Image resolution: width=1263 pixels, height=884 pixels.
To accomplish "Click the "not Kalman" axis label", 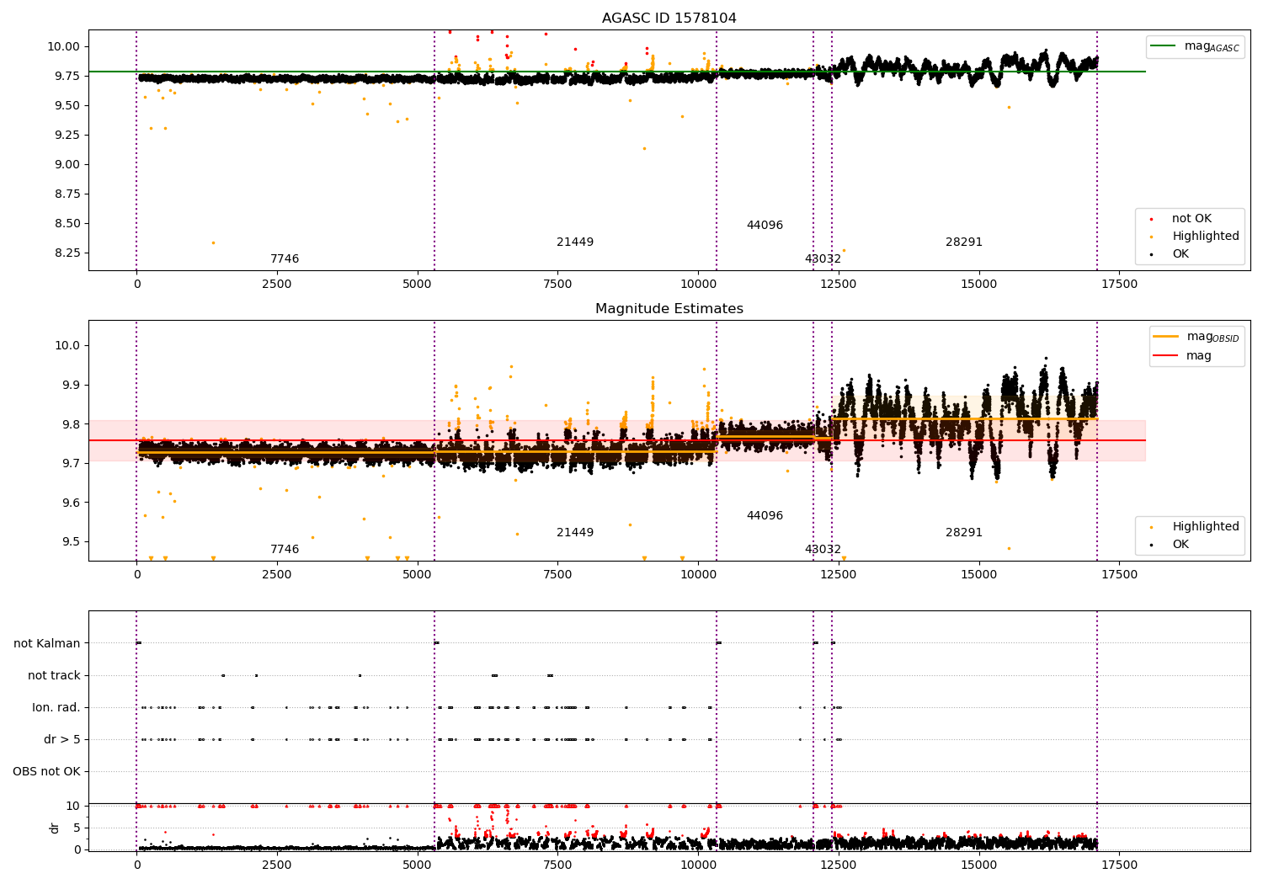I will pos(47,644).
